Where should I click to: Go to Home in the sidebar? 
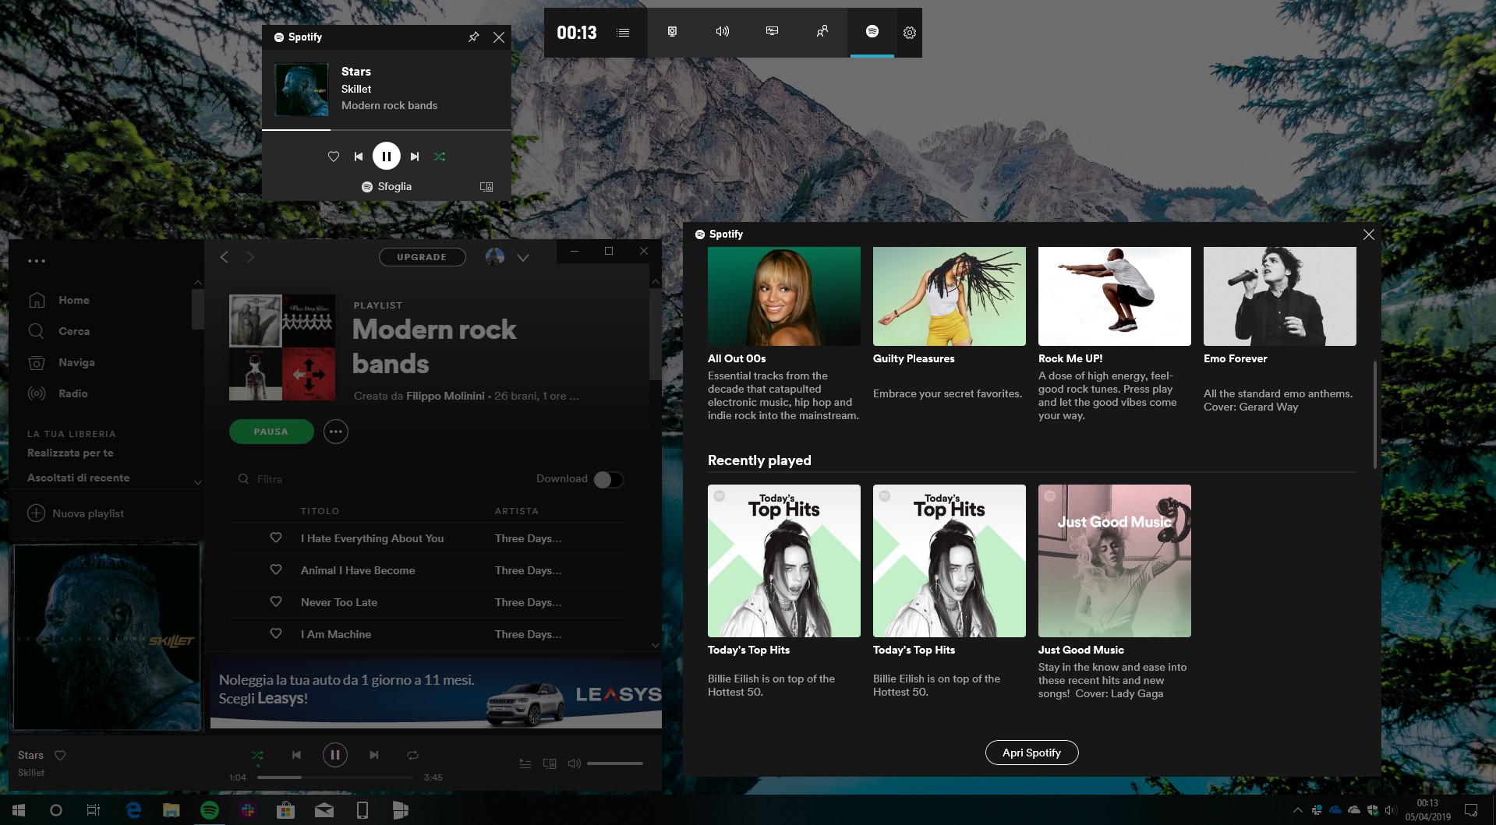point(74,299)
